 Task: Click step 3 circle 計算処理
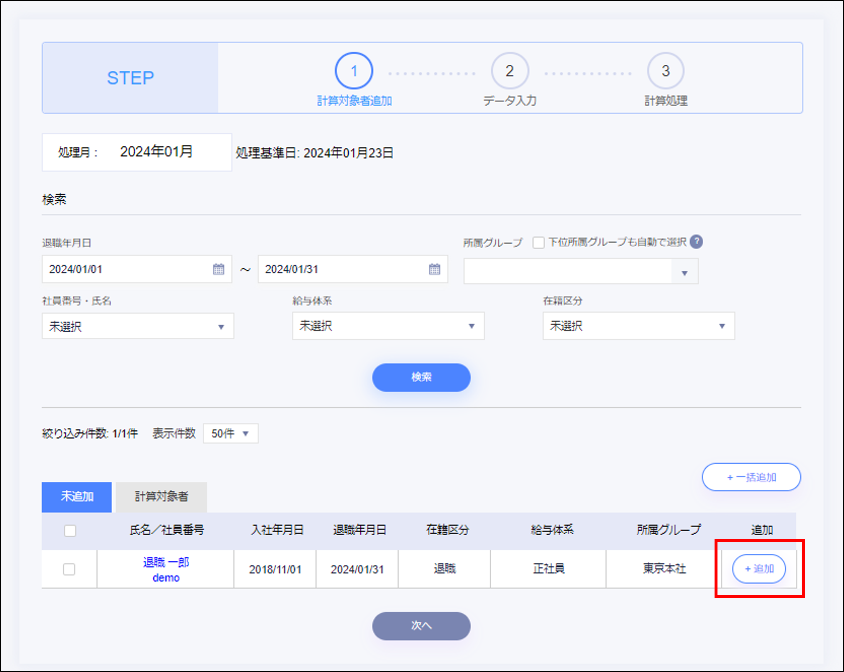pyautogui.click(x=665, y=71)
